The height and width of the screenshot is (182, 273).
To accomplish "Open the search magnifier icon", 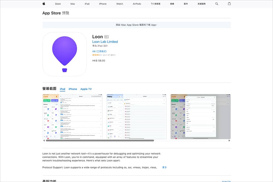I will (216, 4).
